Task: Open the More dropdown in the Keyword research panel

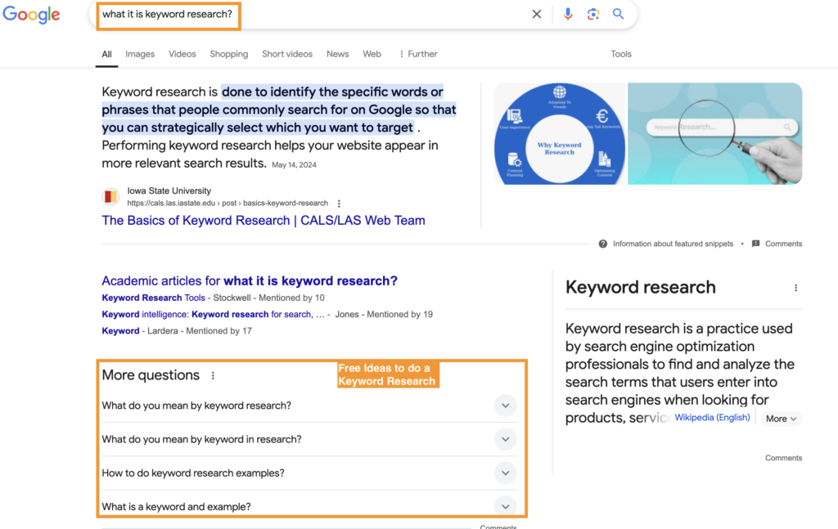Action: pyautogui.click(x=779, y=419)
